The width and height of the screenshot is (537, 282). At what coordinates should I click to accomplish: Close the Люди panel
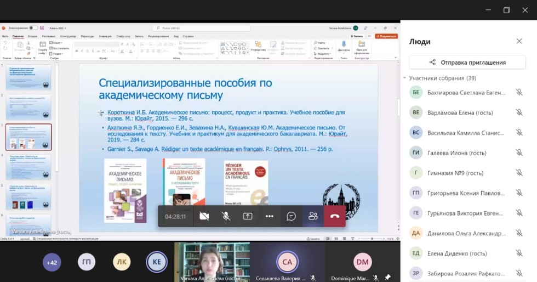point(519,41)
